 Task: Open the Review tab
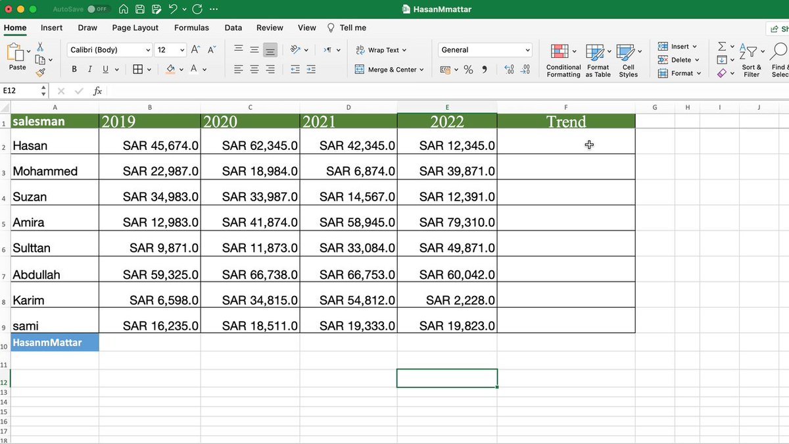click(x=270, y=28)
